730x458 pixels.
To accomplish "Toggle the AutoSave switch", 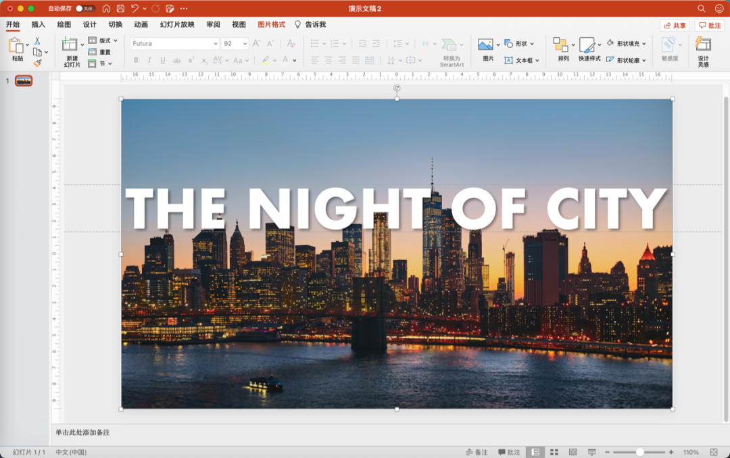I will (x=85, y=8).
